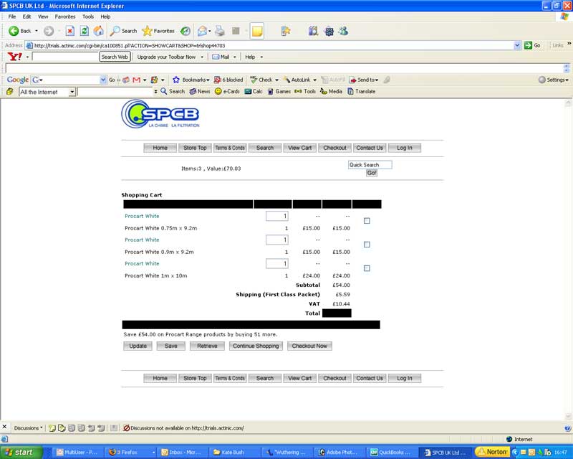The image size is (573, 459).
Task: Tick the checkbox for Procart White 0.9m
Action: tap(367, 245)
